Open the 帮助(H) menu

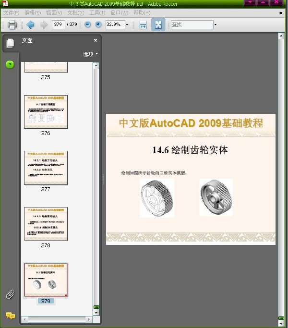tap(142, 13)
